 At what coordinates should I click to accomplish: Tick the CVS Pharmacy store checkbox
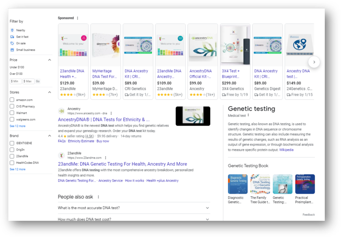coord(12,106)
